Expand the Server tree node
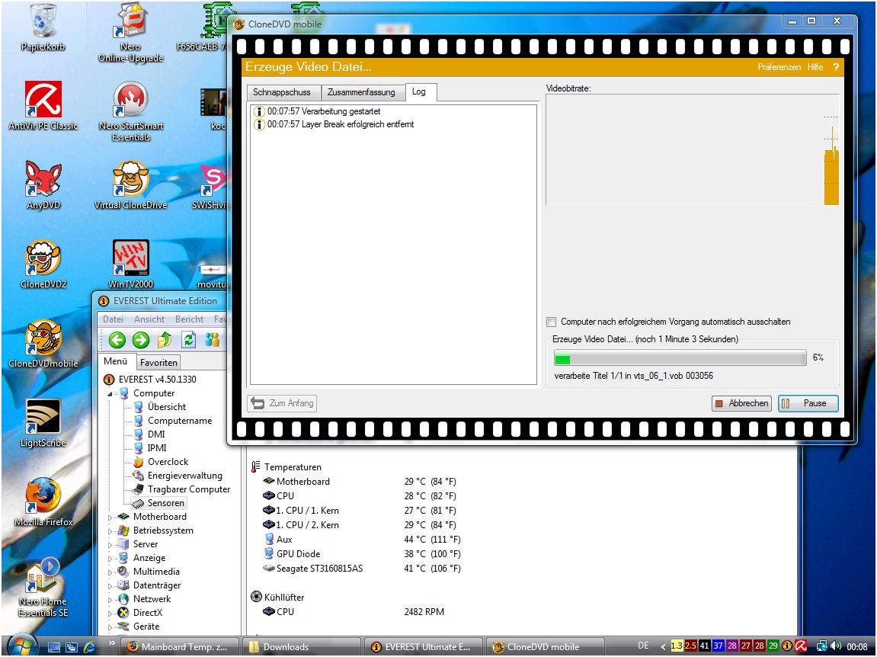The image size is (877, 657). click(x=110, y=545)
